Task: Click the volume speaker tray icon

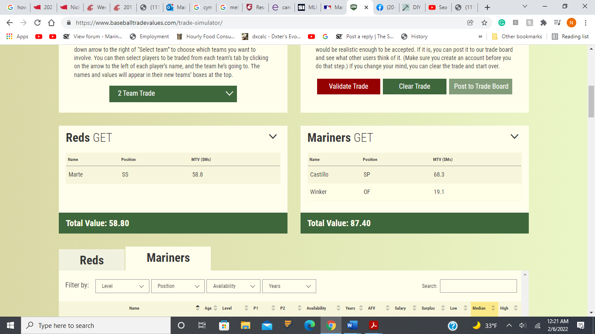Action: [x=523, y=325]
